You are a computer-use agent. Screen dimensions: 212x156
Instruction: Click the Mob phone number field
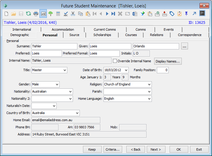point(133,127)
